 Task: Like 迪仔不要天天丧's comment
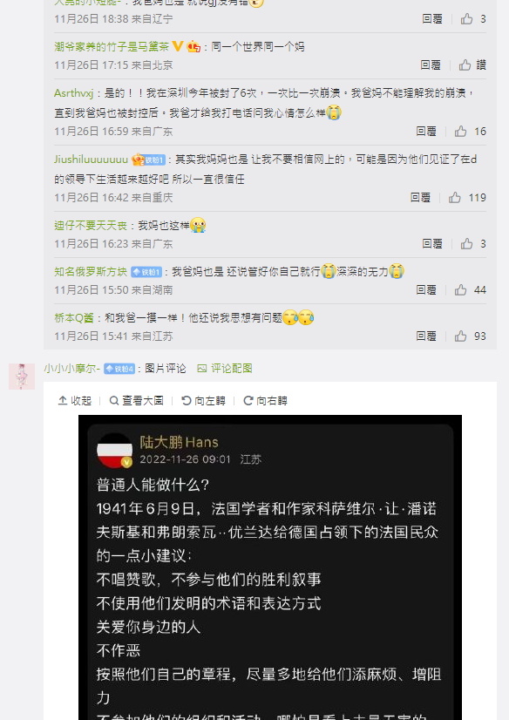tap(467, 244)
